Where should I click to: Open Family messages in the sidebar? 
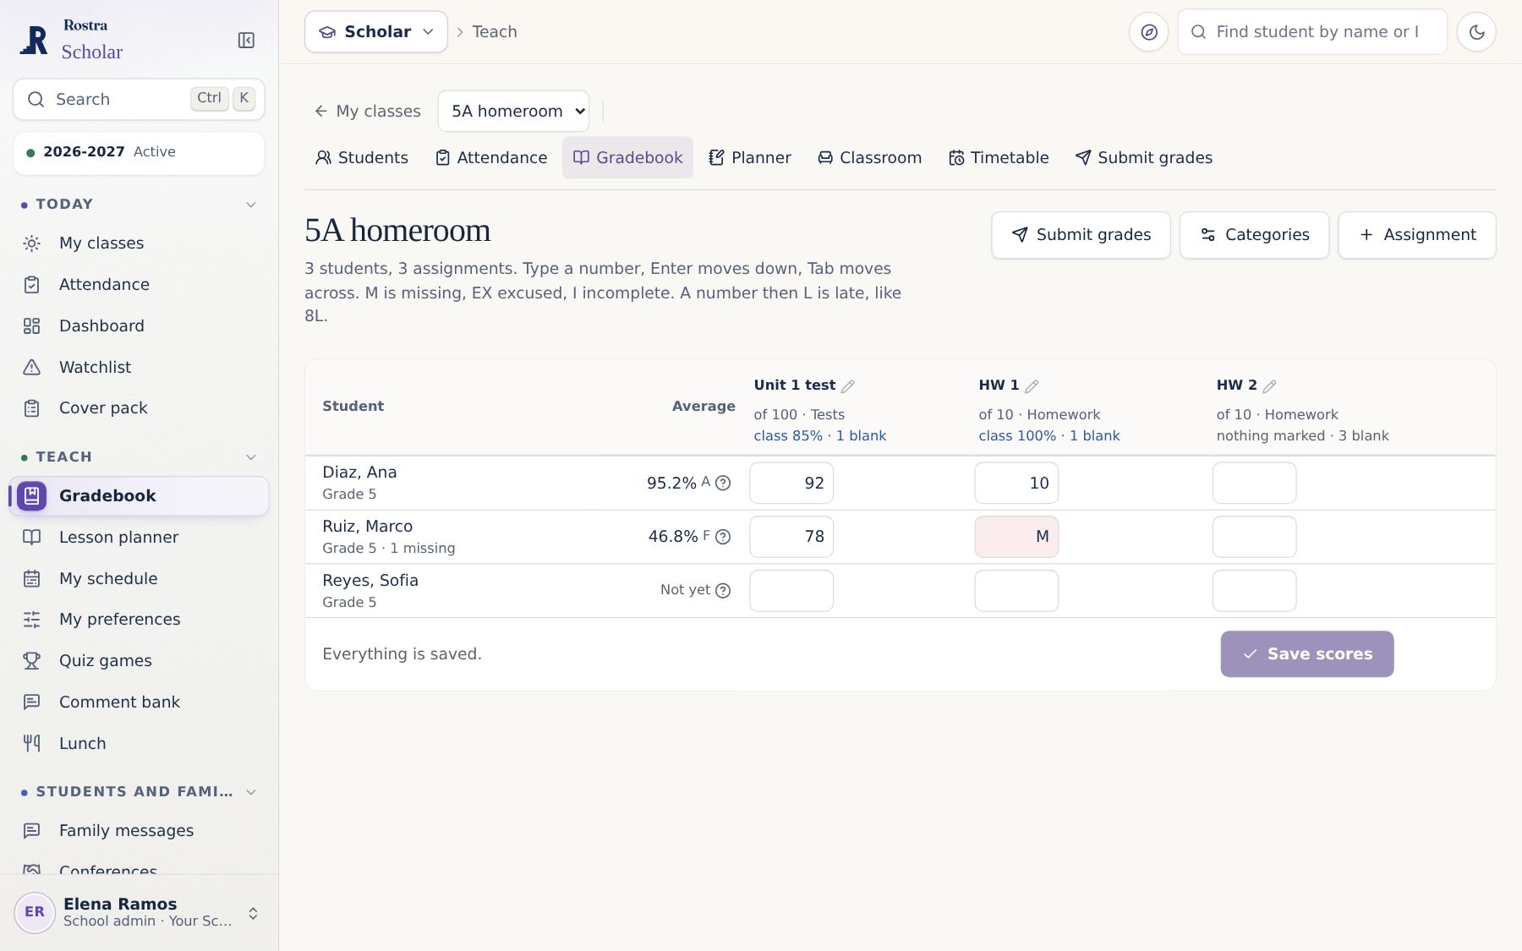[139, 831]
